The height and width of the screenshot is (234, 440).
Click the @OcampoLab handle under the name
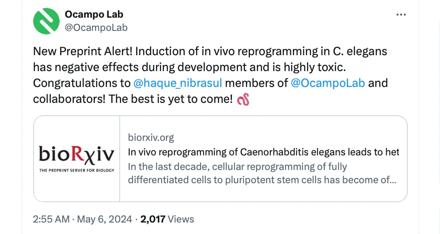(x=96, y=27)
